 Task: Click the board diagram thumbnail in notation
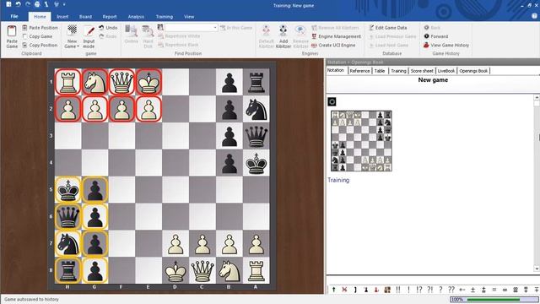[361, 141]
